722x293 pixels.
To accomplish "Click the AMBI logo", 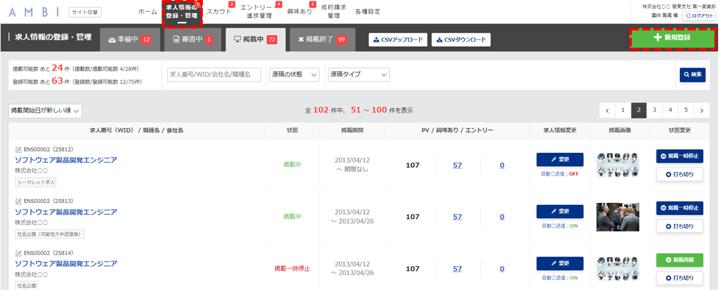I will click(x=35, y=12).
